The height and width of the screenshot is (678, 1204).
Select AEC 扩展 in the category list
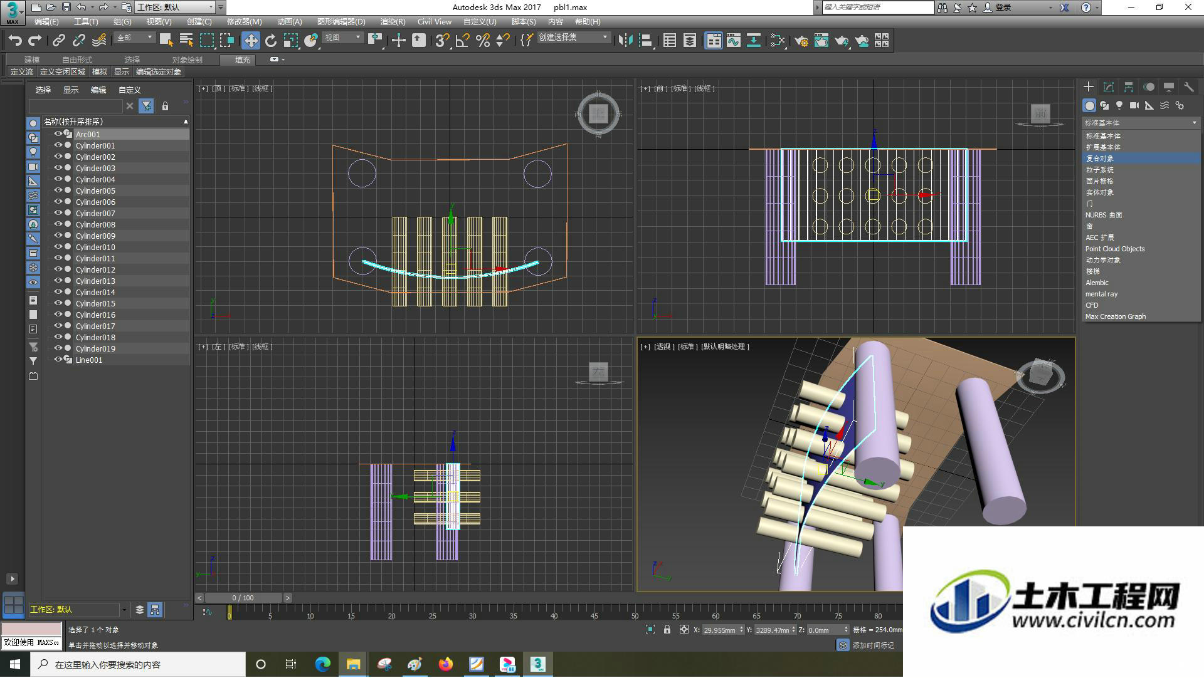pos(1141,237)
